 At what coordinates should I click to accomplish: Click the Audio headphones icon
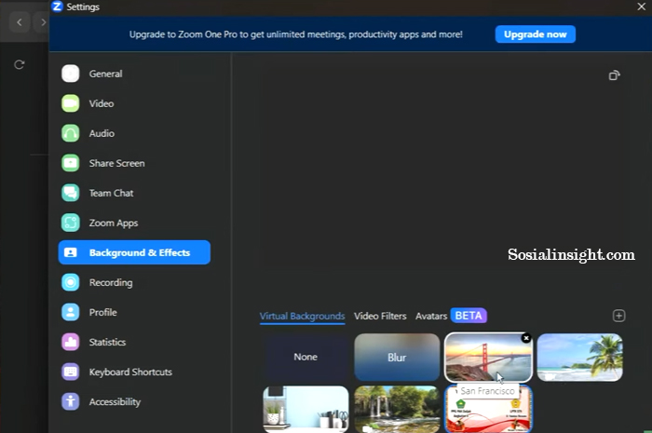[x=70, y=133]
